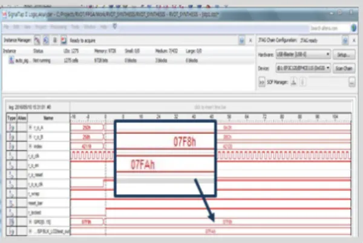Viewport: 363px width, 243px height.
Task: Select the auto_sig instance icon
Action: click(11, 60)
